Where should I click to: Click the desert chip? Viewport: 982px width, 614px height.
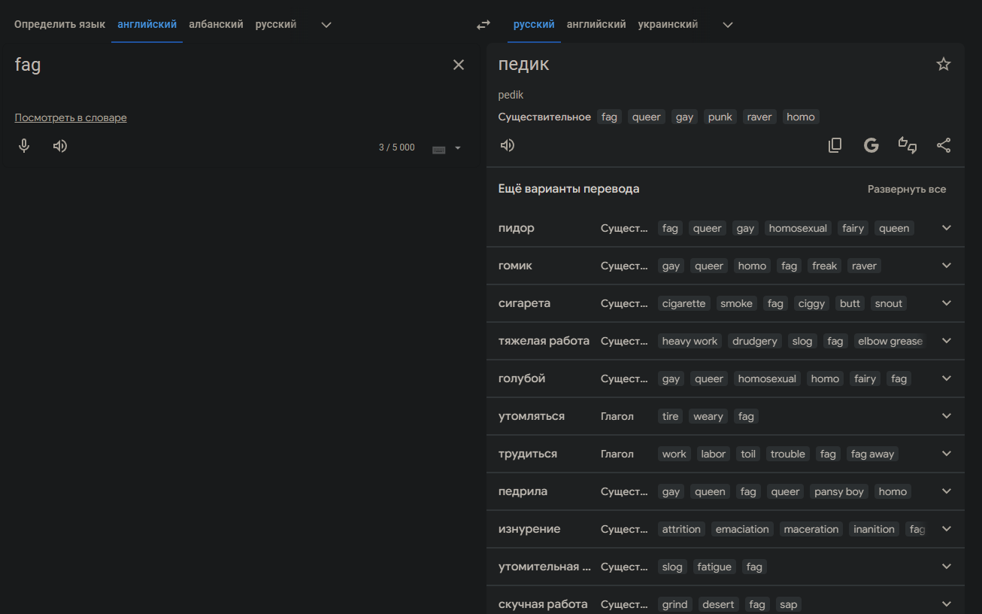(719, 604)
